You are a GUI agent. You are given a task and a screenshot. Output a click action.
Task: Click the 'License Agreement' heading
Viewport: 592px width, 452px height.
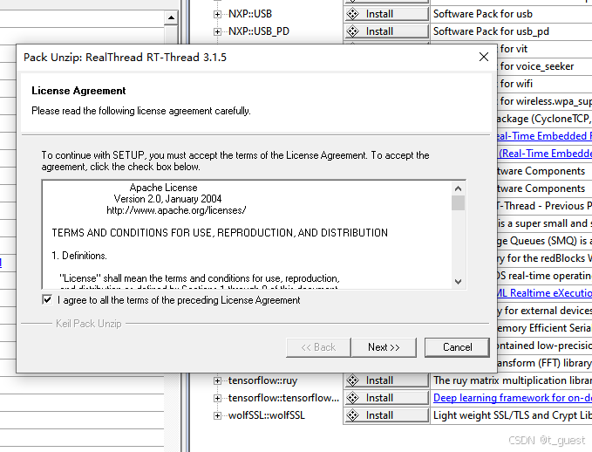click(78, 91)
